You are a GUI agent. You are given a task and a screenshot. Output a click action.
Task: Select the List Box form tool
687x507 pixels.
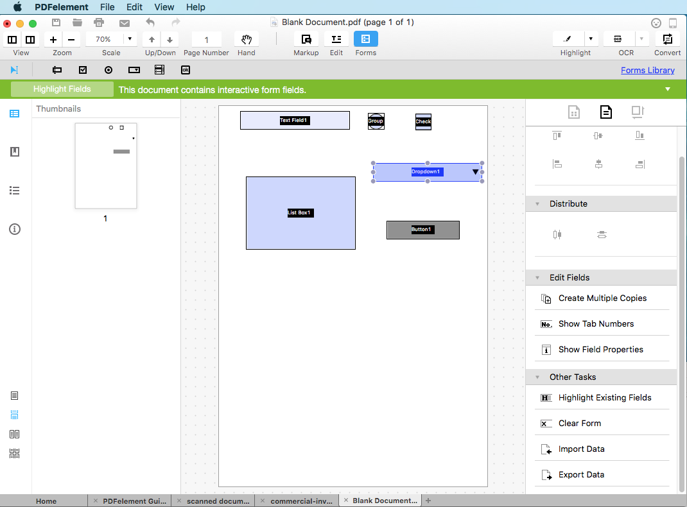point(159,69)
